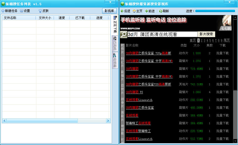Switch to 已完成 side tab
238x145 pixels.
(x=115, y=43)
